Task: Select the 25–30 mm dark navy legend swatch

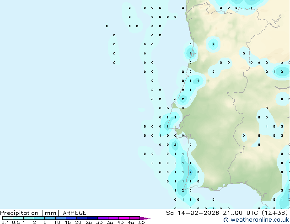Action: [x=92, y=218]
